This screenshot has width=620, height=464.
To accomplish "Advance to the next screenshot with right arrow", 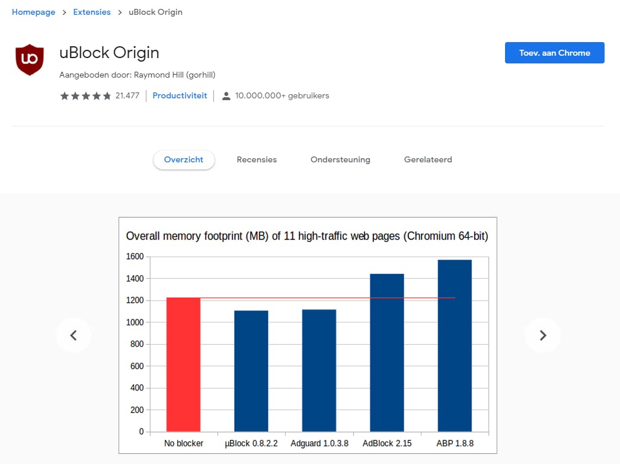I will (x=543, y=335).
